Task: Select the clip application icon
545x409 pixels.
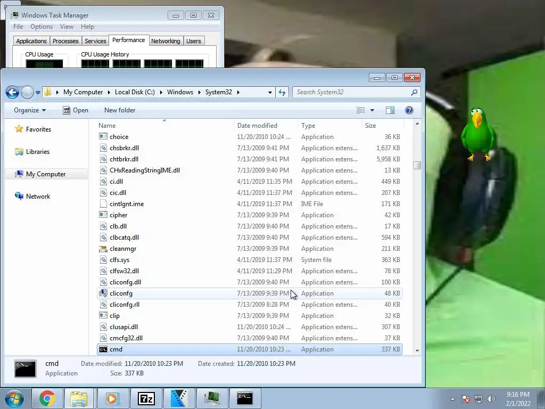Action: coord(103,315)
